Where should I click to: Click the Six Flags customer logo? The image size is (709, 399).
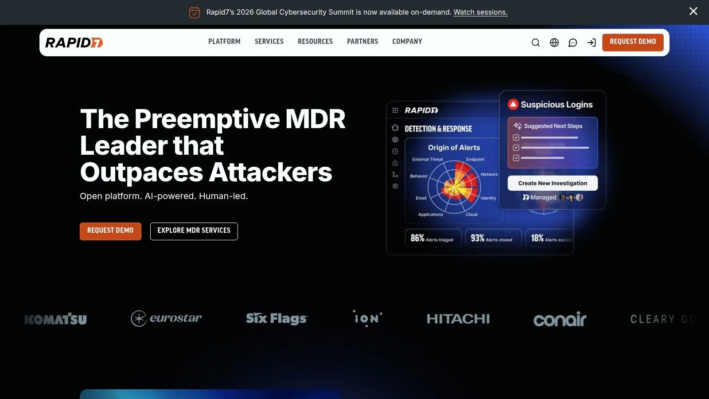point(277,318)
